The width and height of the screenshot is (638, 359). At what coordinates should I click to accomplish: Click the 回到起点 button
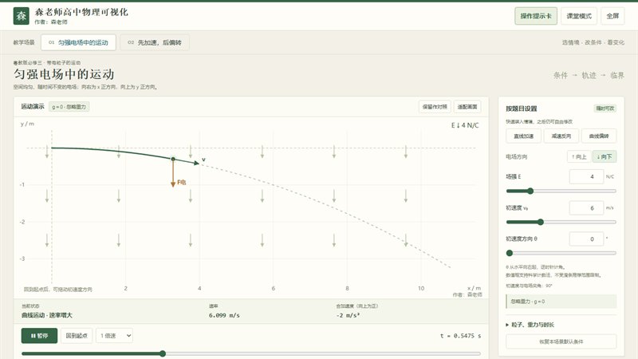77,336
